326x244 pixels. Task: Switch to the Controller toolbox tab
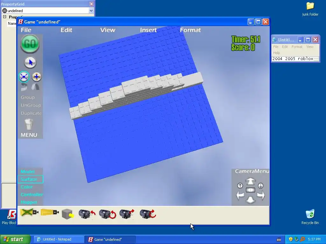pos(32,195)
